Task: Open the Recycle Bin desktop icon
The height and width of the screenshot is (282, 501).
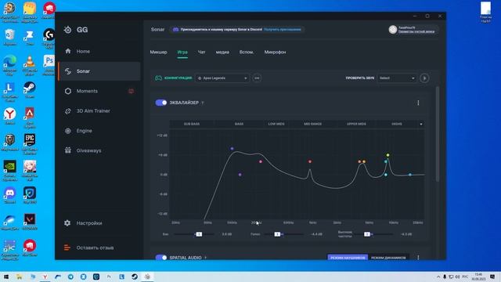Action: (10, 37)
